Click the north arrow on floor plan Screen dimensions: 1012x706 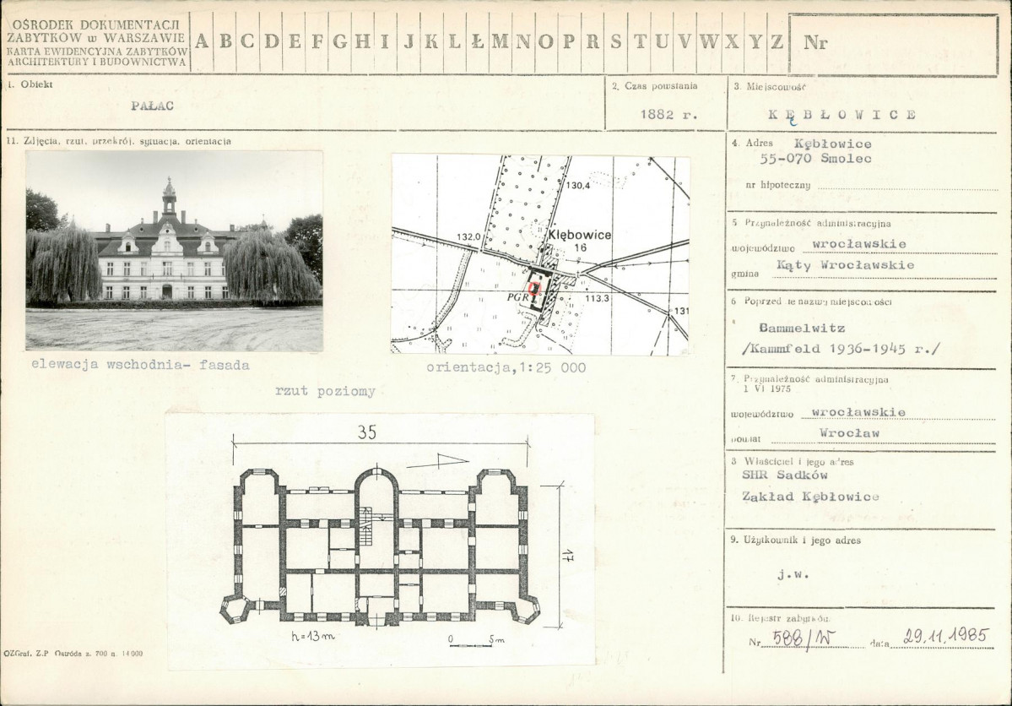click(438, 461)
